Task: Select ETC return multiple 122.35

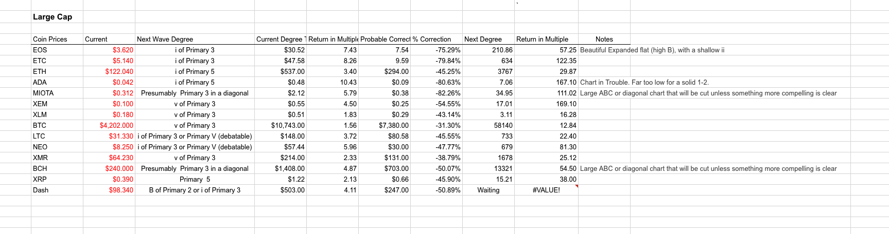Action: point(546,61)
